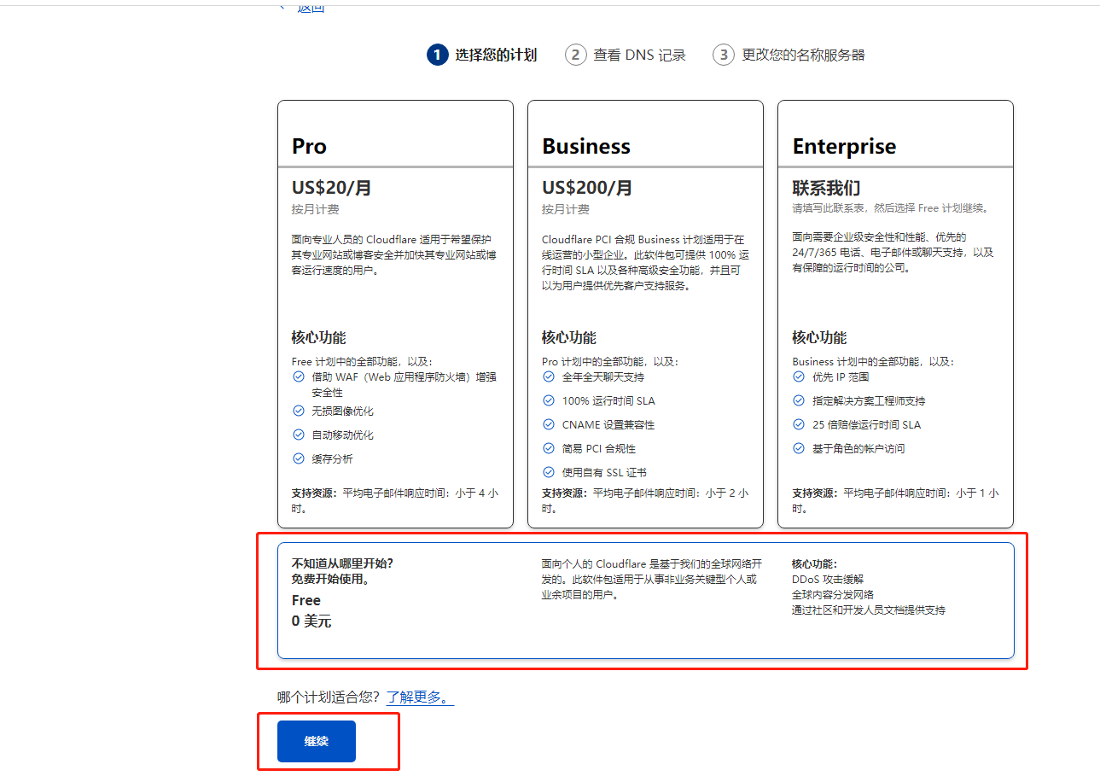Click the 简易 PCI 合规性 feature text
This screenshot has width=1100, height=776.
pos(598,448)
